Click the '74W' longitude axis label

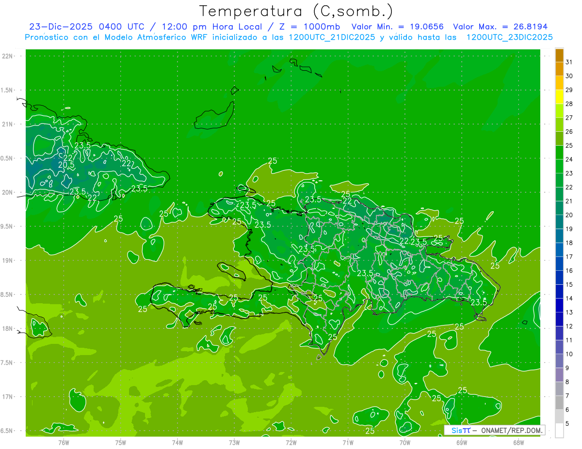[177, 442]
